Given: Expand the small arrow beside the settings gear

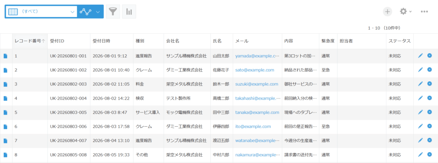Looking at the screenshot, I should point(410,12).
